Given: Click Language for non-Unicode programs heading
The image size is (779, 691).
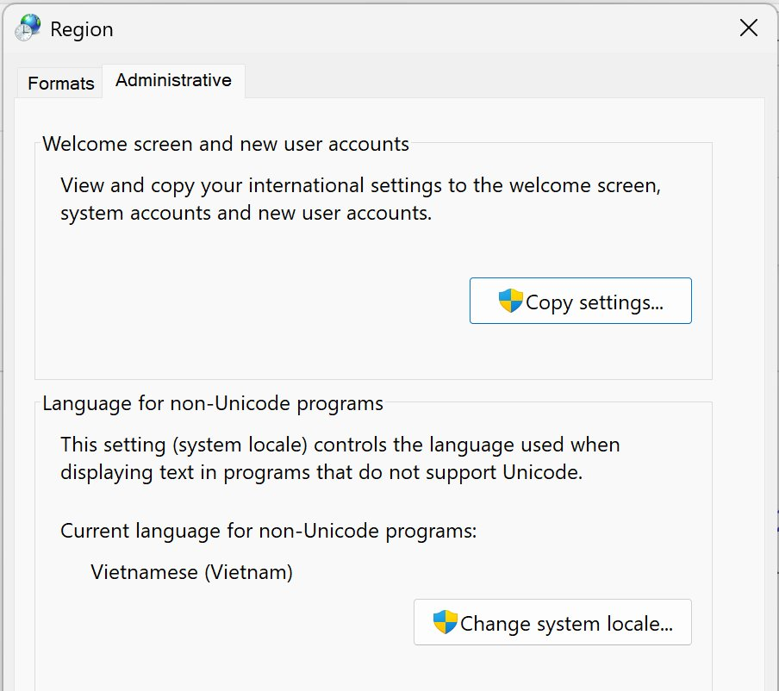Looking at the screenshot, I should click(213, 403).
